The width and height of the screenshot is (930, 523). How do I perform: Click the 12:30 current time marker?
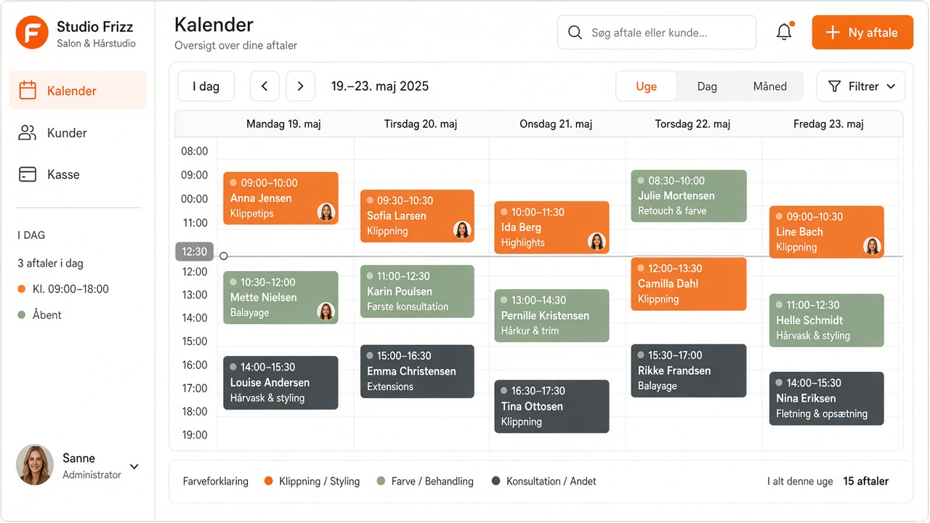point(195,251)
